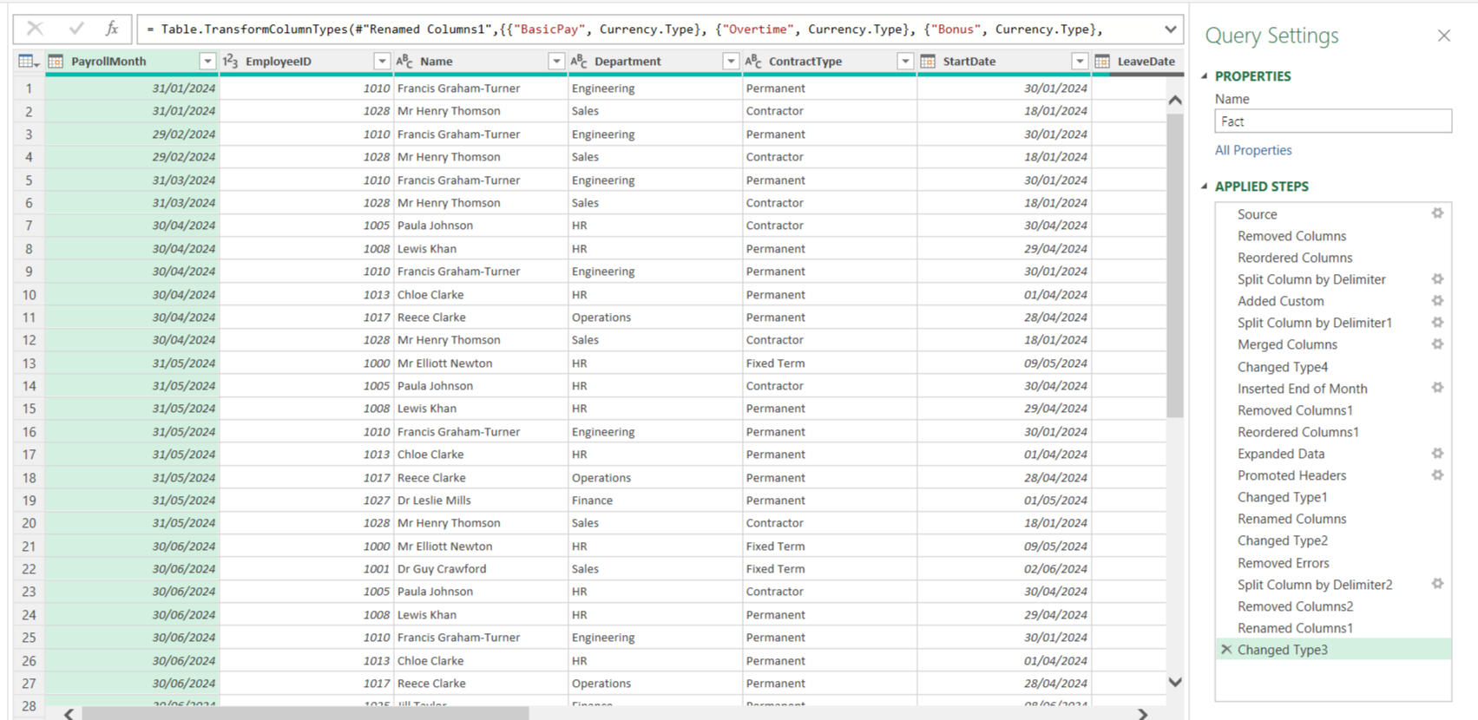Screen dimensions: 1478x720
Task: Collapse the PROPERTIES section
Action: tap(1205, 76)
